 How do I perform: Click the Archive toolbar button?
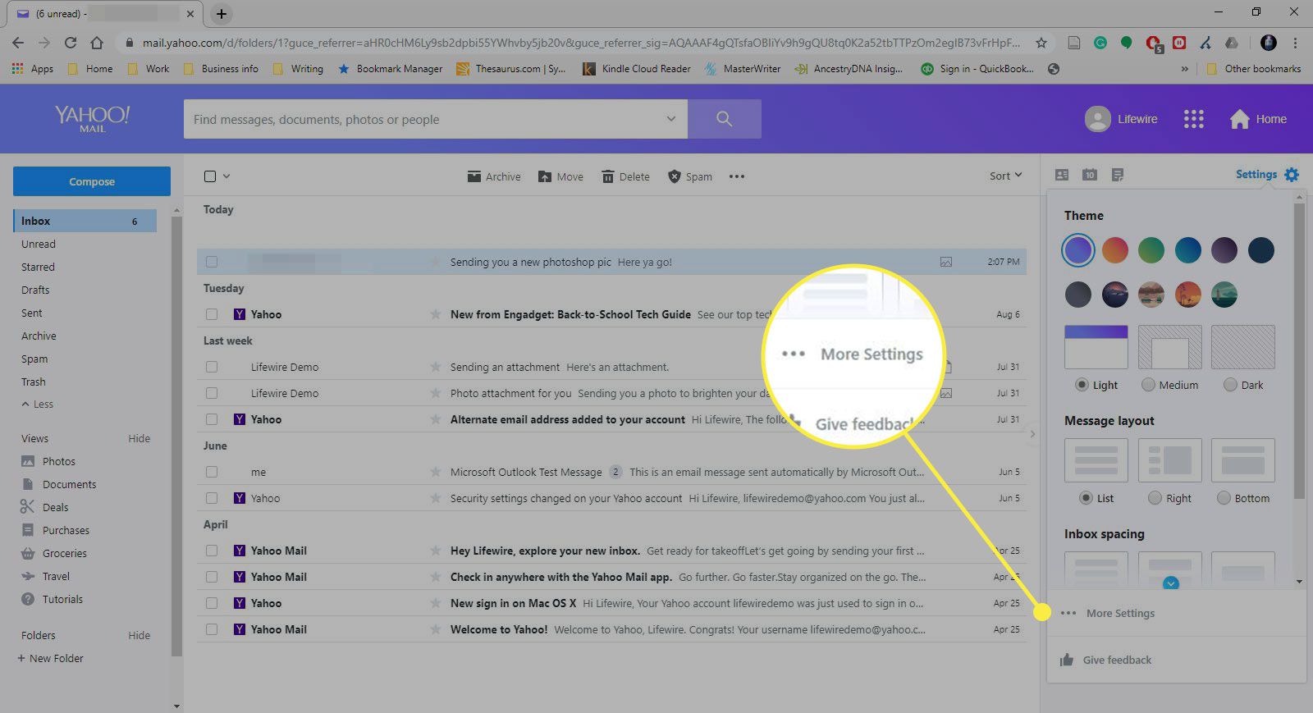(x=494, y=176)
